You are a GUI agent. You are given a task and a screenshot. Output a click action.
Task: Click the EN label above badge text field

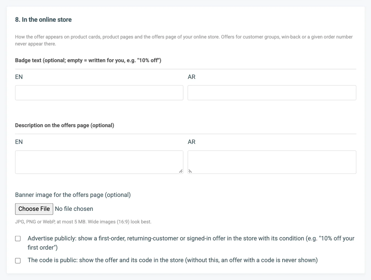(x=19, y=77)
